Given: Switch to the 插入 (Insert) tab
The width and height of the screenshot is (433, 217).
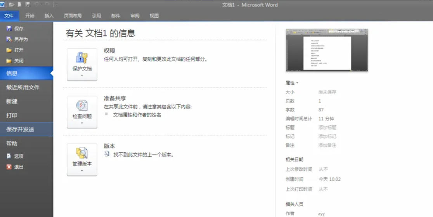Looking at the screenshot, I should pyautogui.click(x=49, y=16).
